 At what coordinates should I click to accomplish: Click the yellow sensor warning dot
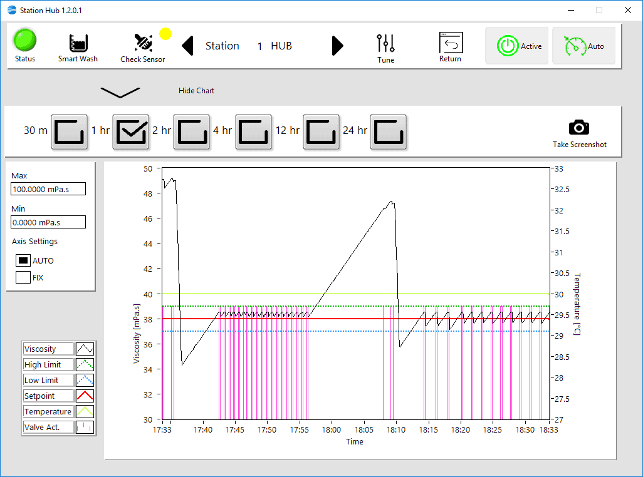[165, 34]
